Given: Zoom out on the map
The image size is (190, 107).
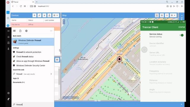Looking at the screenshot, I should coord(64,23).
